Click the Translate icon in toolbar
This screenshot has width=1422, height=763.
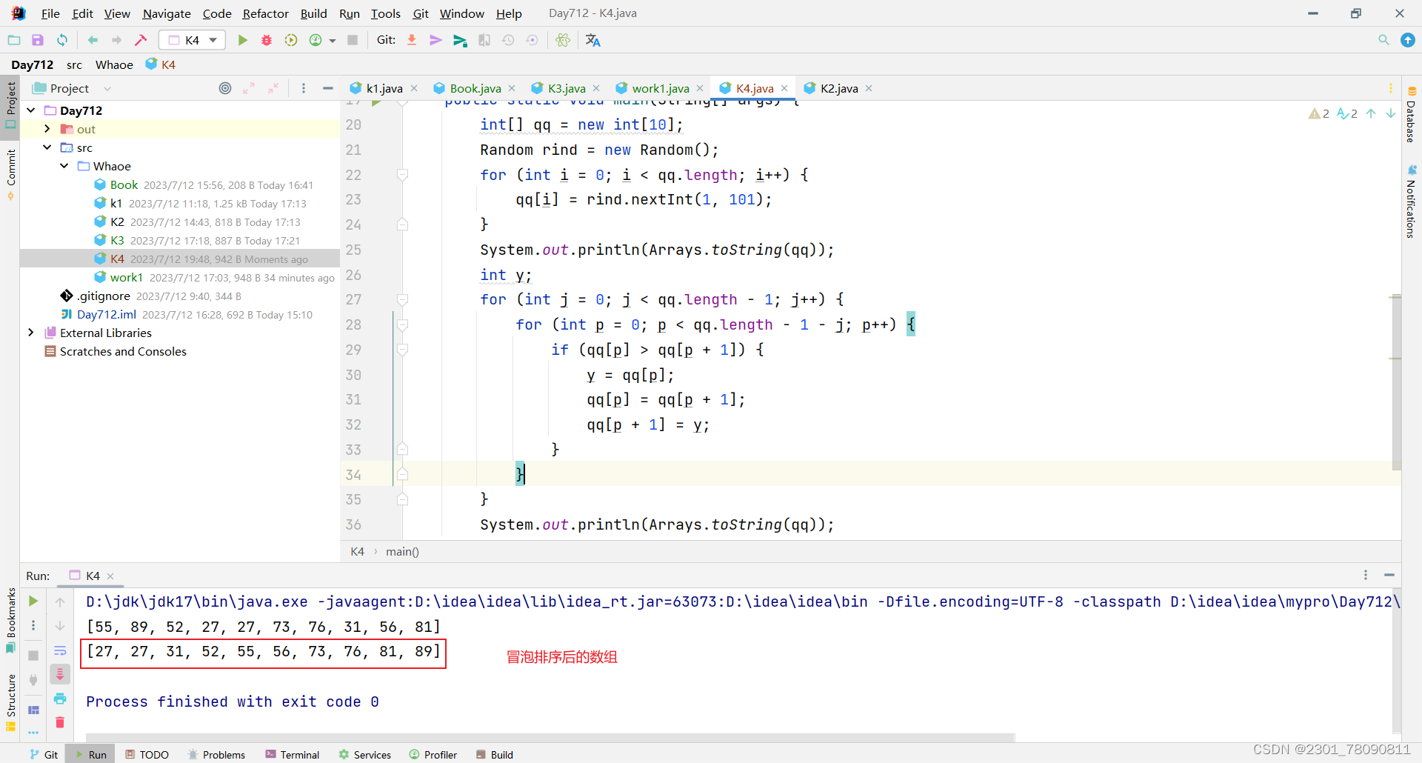pyautogui.click(x=592, y=40)
